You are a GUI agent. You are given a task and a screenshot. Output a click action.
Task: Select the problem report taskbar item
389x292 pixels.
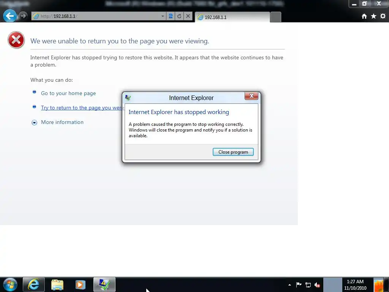coord(104,284)
